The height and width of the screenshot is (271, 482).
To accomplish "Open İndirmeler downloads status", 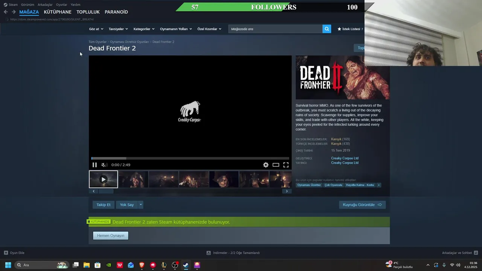I will (x=233, y=253).
